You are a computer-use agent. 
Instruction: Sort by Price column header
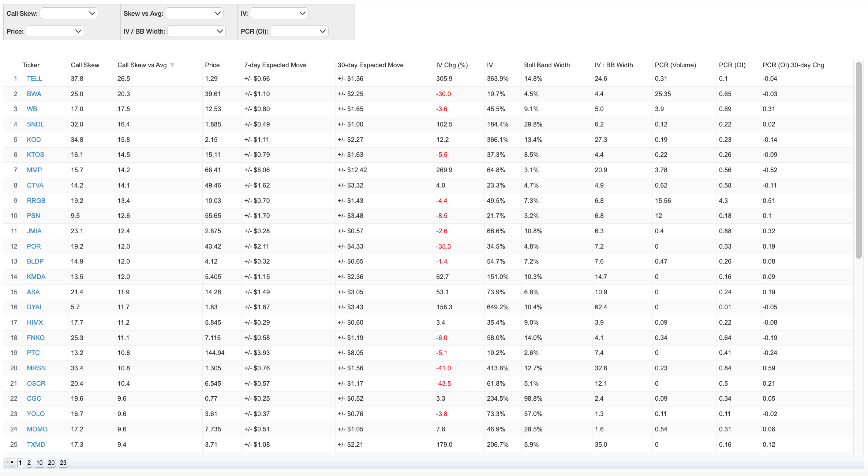click(x=212, y=65)
